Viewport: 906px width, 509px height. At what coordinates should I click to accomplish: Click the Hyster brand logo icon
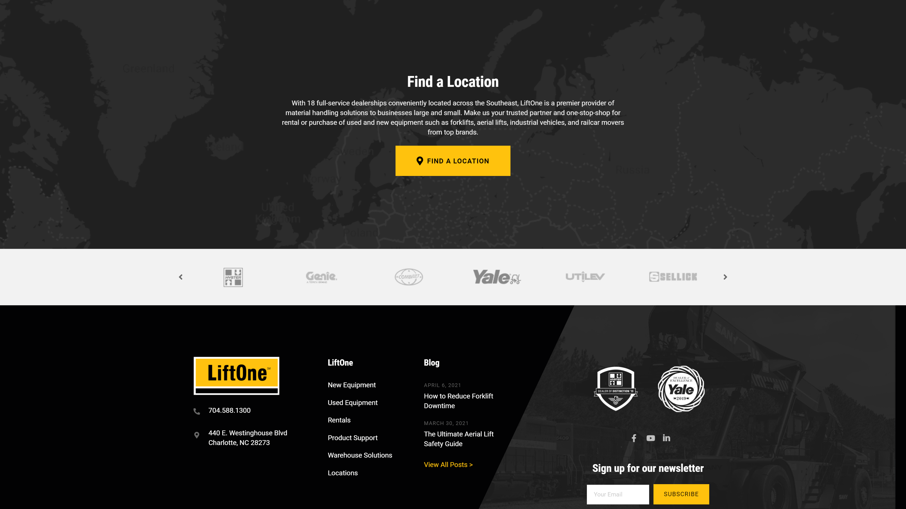click(233, 276)
